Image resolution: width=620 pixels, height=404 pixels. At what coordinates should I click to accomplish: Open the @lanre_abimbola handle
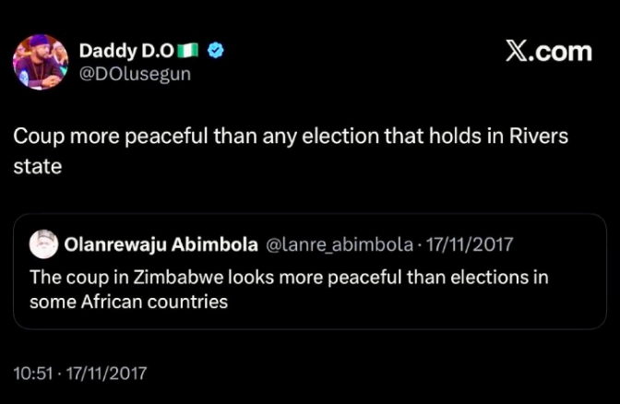tap(340, 244)
